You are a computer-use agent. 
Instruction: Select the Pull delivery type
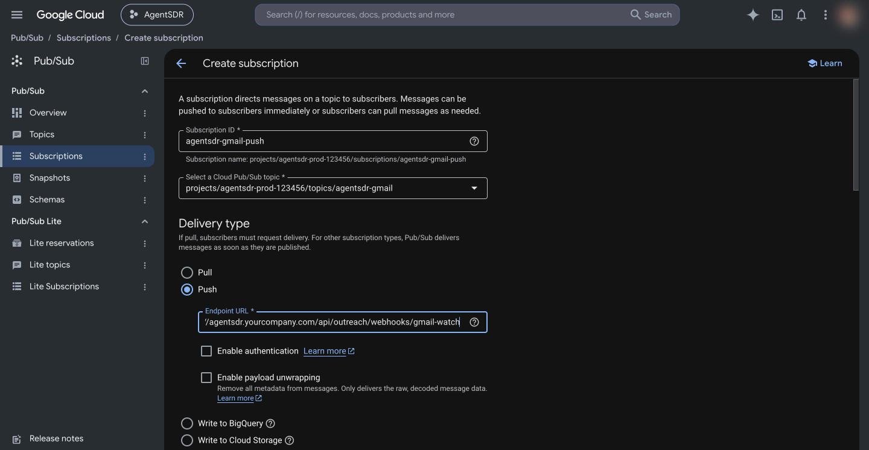pos(187,273)
